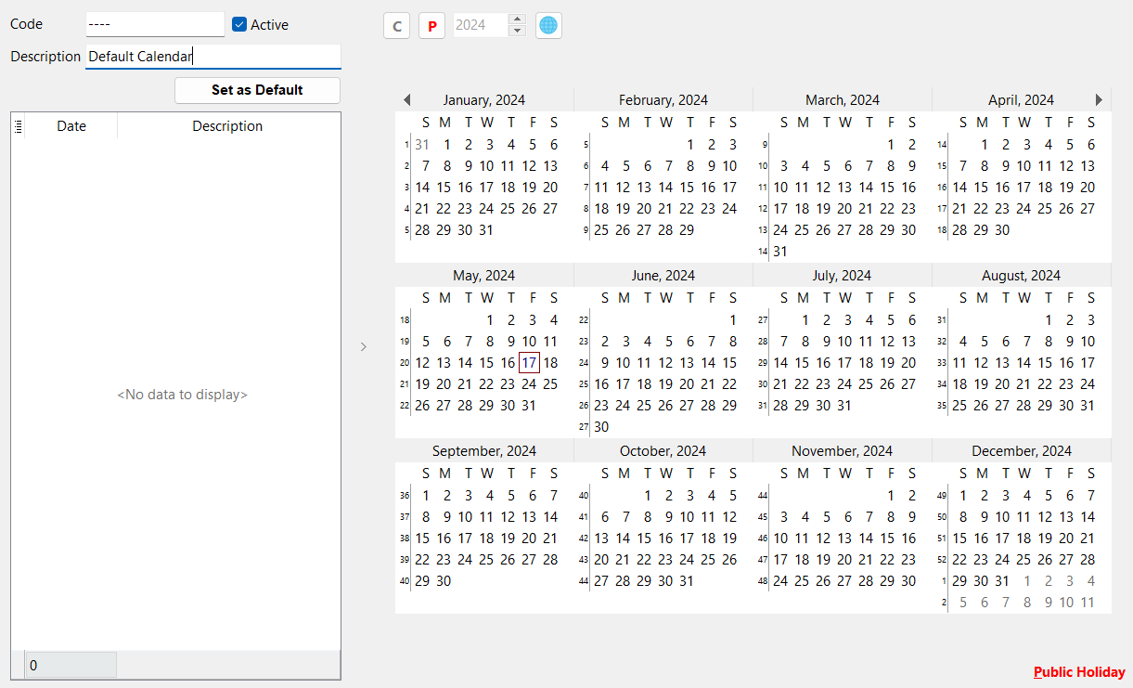The width and height of the screenshot is (1133, 688).
Task: Open the grid column chooser icon
Action: (x=19, y=126)
